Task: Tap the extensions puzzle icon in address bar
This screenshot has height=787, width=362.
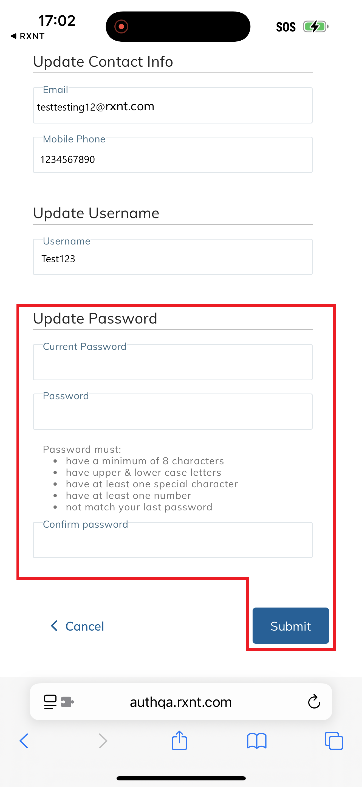Action: tap(67, 702)
